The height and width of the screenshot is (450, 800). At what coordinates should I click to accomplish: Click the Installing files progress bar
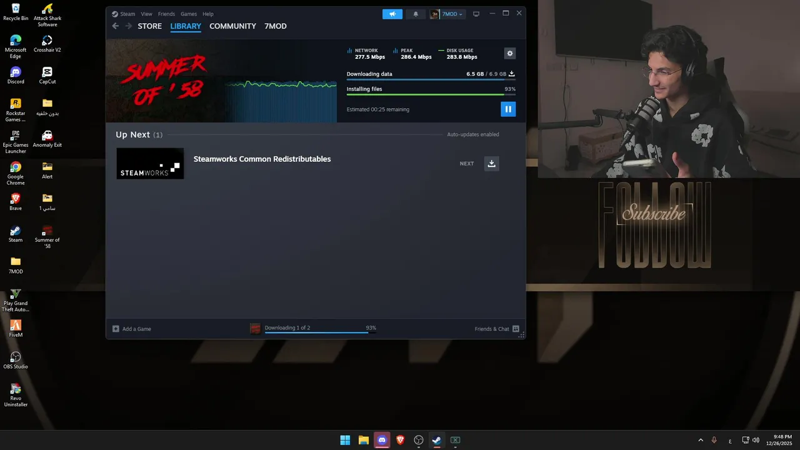pos(431,95)
